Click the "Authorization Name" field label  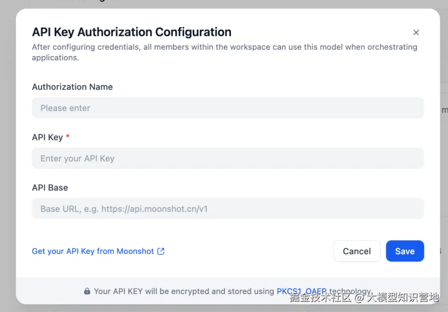point(72,87)
